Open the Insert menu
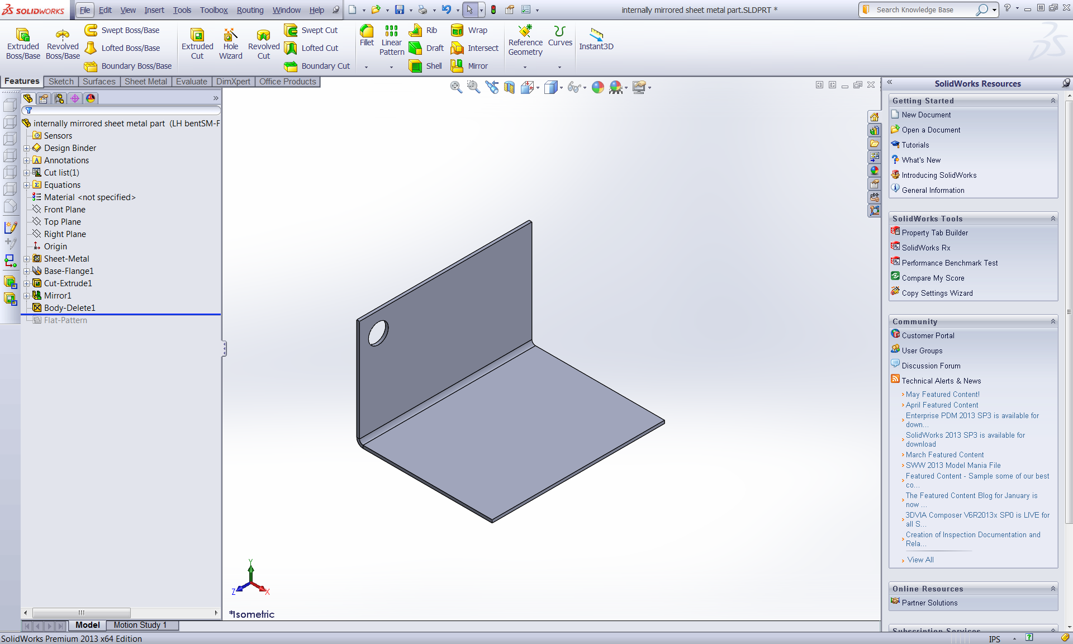Screen dimensions: 1073x644 (x=154, y=10)
